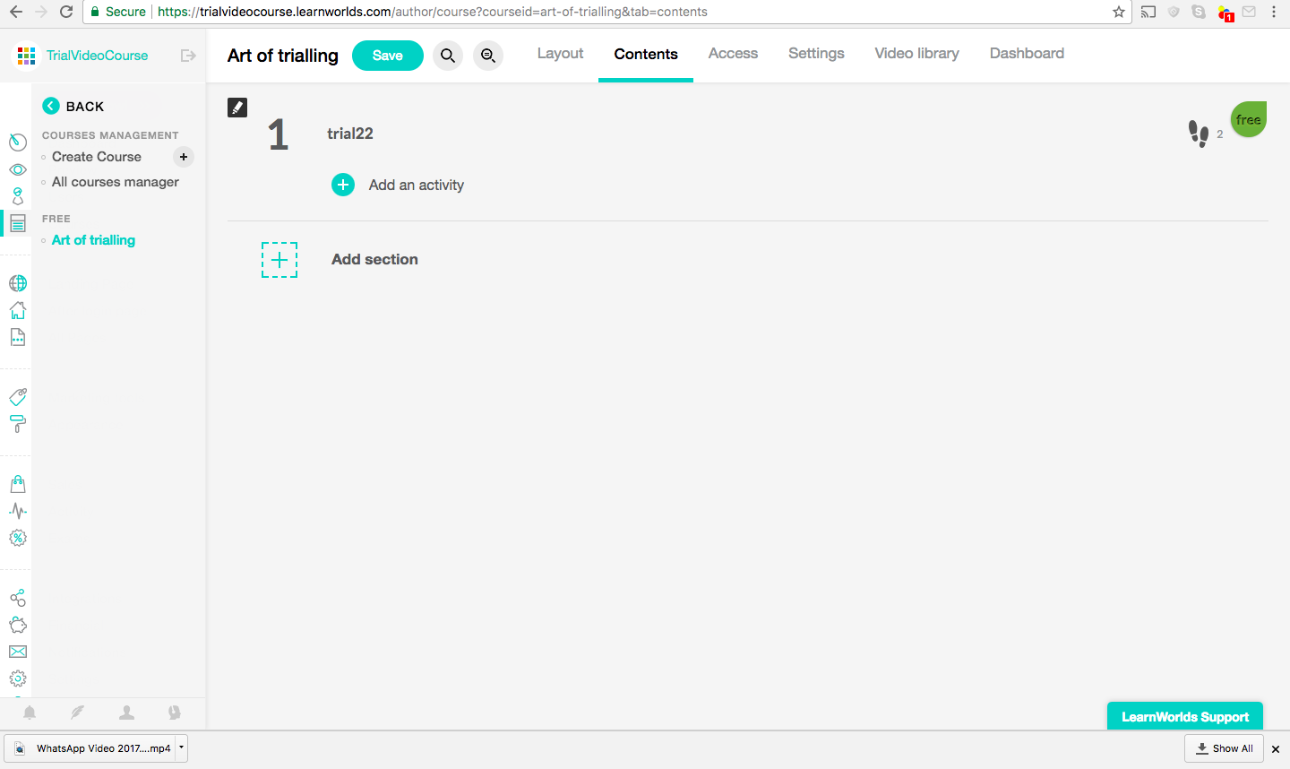Click the zoom-out magnifier icon
Screen dimensions: 1290x769
[488, 56]
